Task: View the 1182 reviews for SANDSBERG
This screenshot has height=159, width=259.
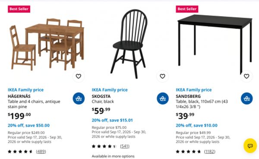Action: tap(210, 151)
